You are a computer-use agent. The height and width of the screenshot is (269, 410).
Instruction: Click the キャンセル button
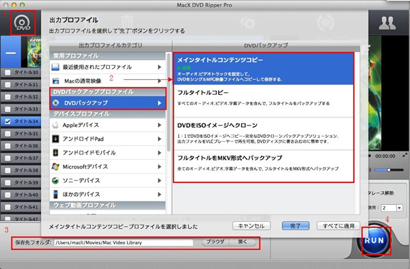pyautogui.click(x=251, y=226)
